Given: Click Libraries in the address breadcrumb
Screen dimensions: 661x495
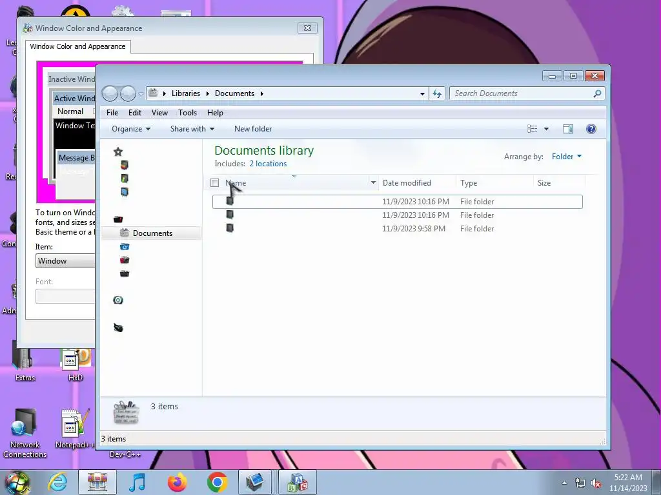Looking at the screenshot, I should (185, 93).
